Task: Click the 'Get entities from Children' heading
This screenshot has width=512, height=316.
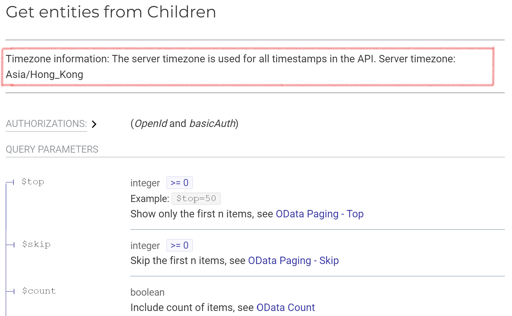Action: click(x=111, y=12)
